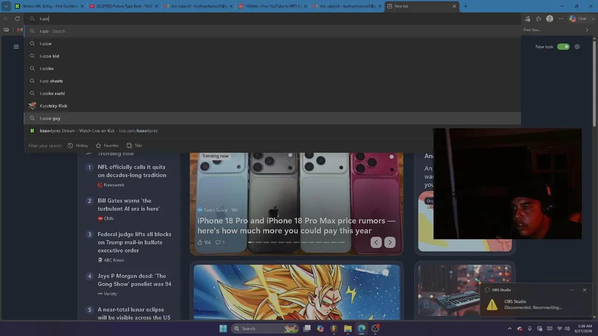This screenshot has height=336, width=598.
Task: Add a new browser tab
Action: (x=465, y=6)
